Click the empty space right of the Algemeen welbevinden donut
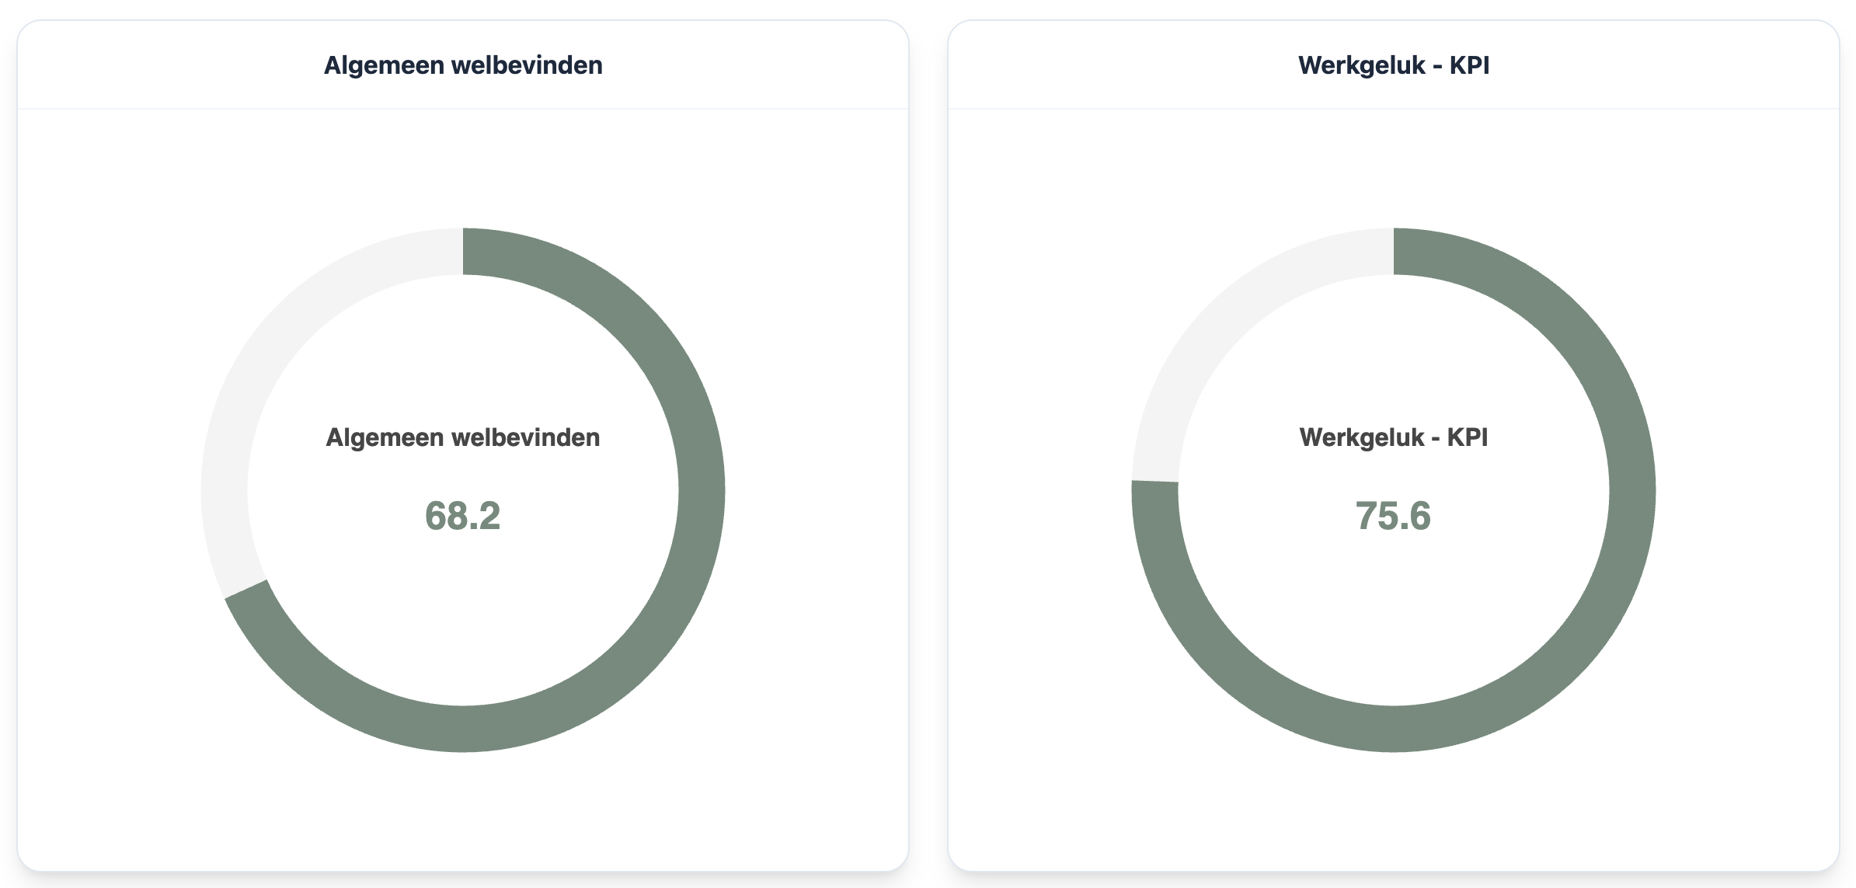 pos(816,489)
